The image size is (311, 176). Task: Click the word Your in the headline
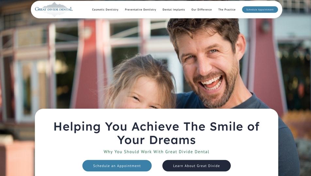131,140
